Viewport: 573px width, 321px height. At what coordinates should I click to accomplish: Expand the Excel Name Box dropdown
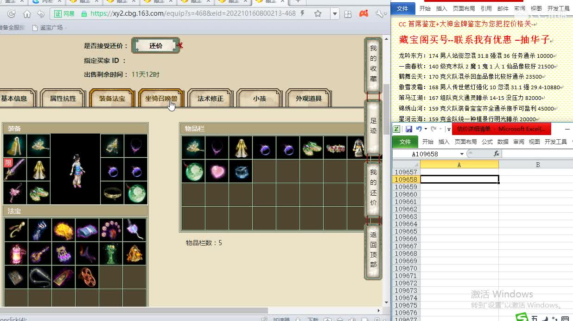point(462,154)
